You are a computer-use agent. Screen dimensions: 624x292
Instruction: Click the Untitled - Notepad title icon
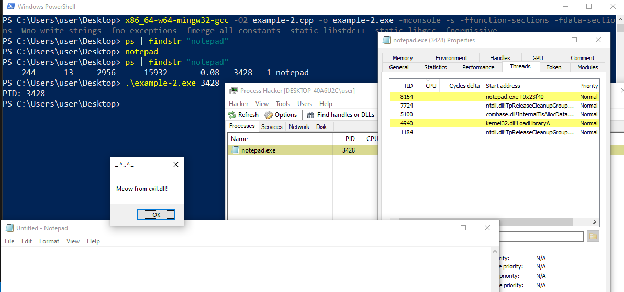coord(9,228)
